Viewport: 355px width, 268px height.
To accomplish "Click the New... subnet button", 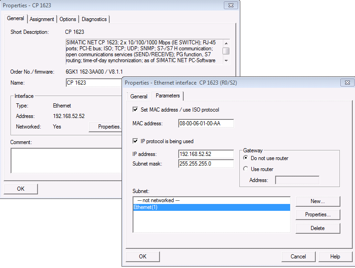I will (x=318, y=201).
